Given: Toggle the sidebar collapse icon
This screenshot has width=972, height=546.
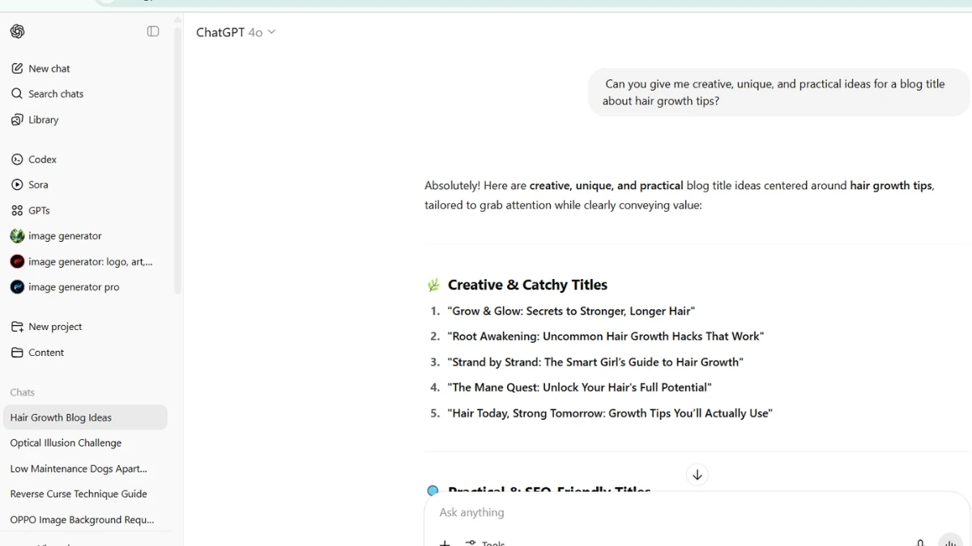Looking at the screenshot, I should 153,32.
